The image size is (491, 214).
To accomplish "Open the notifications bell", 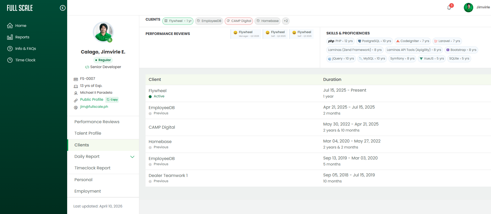I will click(449, 8).
